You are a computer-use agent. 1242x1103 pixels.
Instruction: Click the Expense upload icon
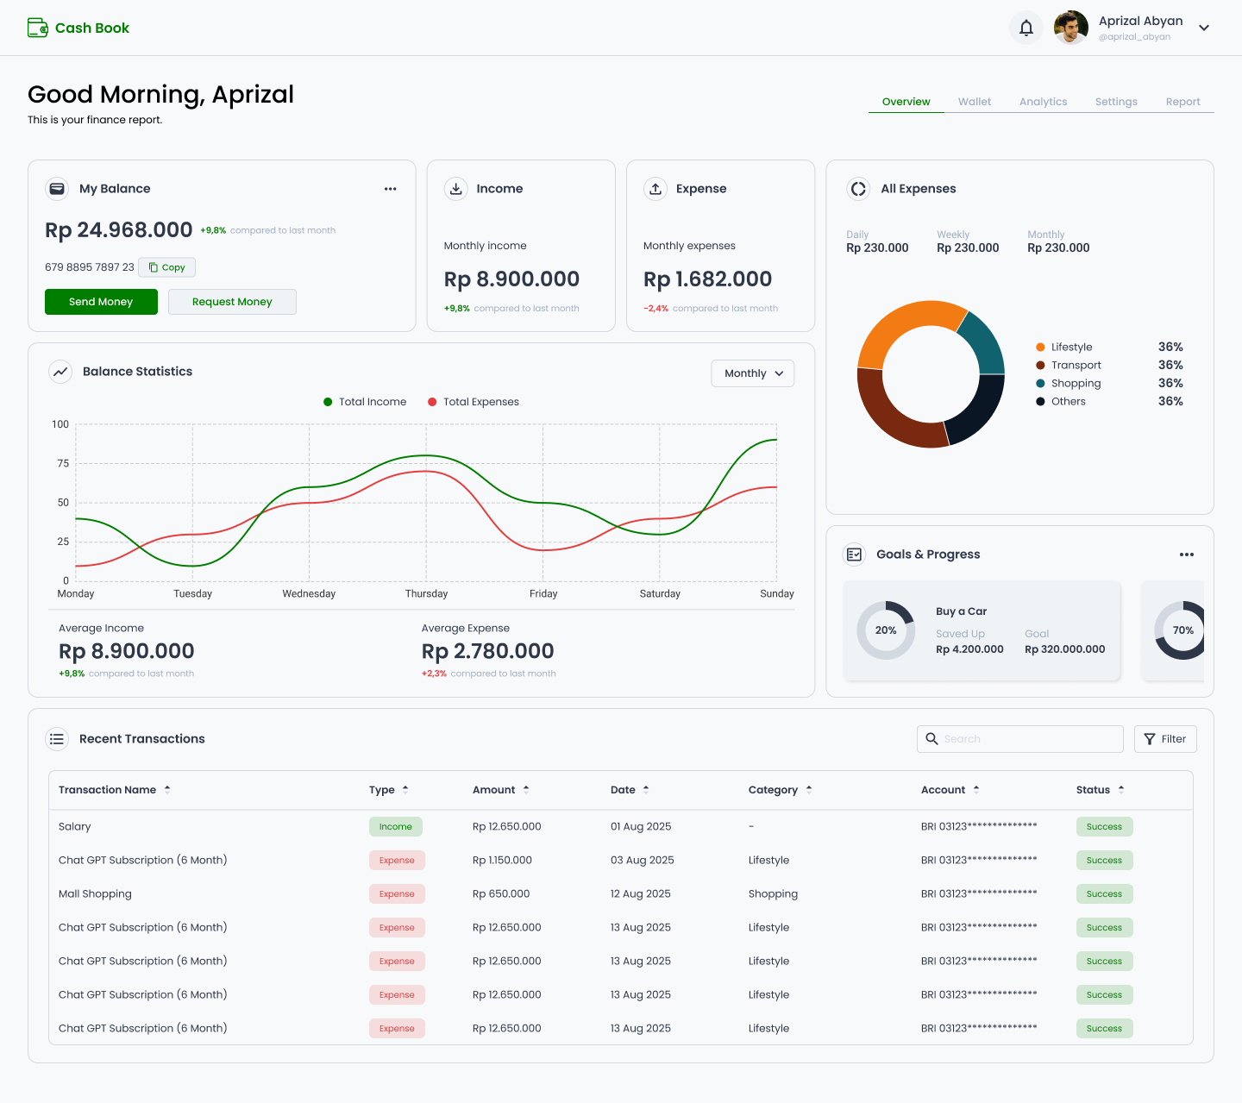(x=655, y=189)
